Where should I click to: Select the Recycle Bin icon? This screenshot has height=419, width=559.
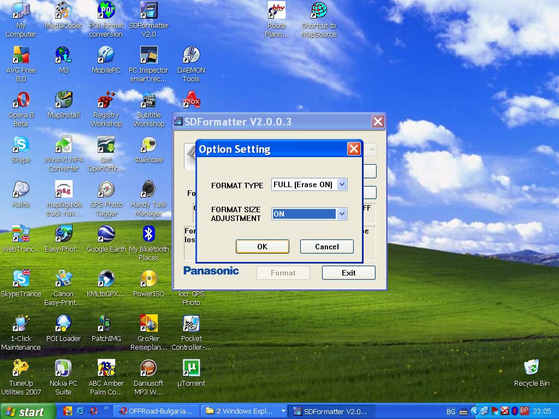coord(531,368)
